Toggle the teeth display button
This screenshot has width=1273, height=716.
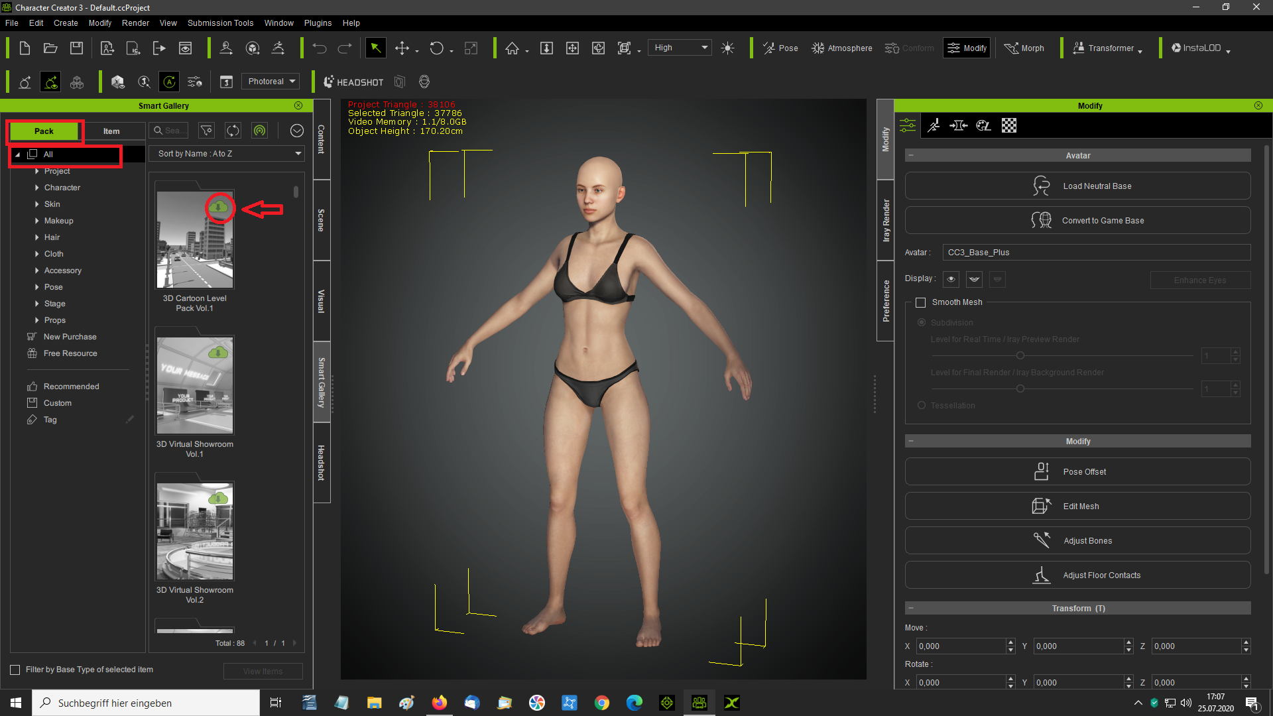coord(997,279)
